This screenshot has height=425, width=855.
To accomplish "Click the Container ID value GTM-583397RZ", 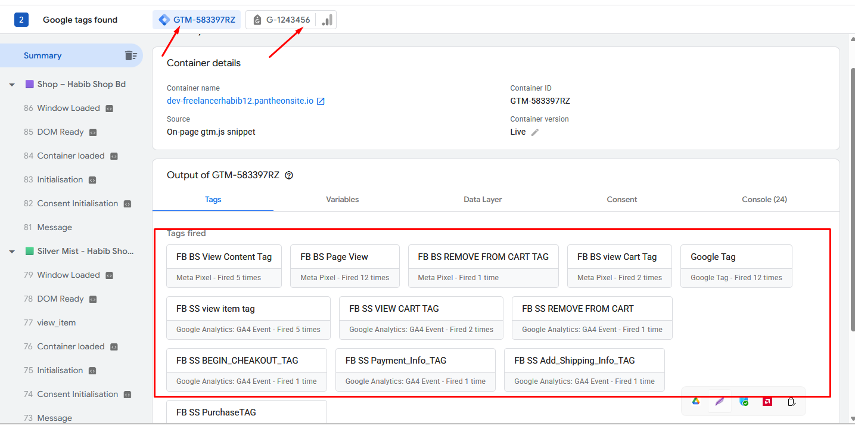I will (x=540, y=101).
